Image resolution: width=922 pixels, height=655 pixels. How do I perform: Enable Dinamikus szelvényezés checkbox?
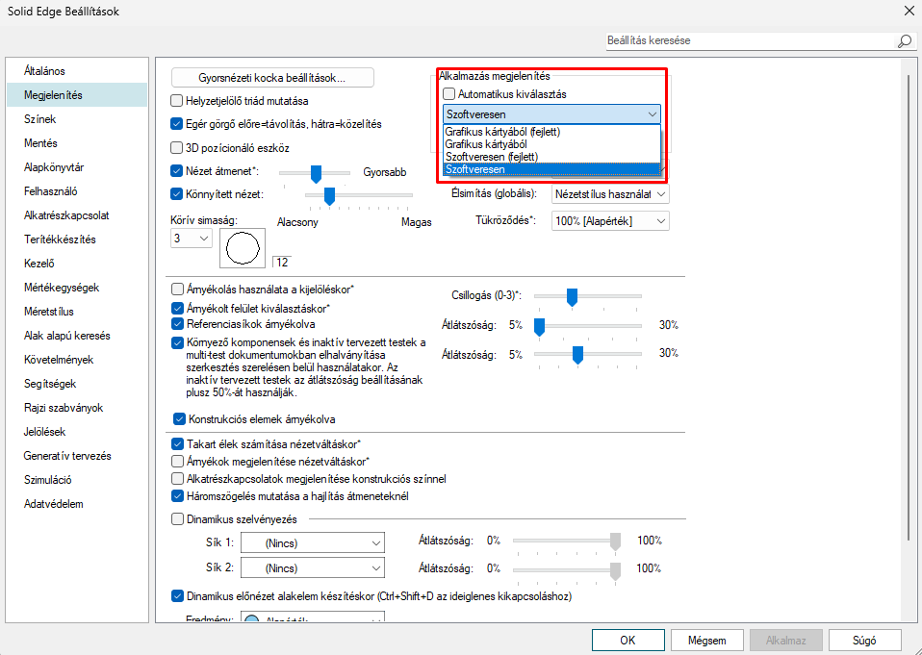(176, 519)
